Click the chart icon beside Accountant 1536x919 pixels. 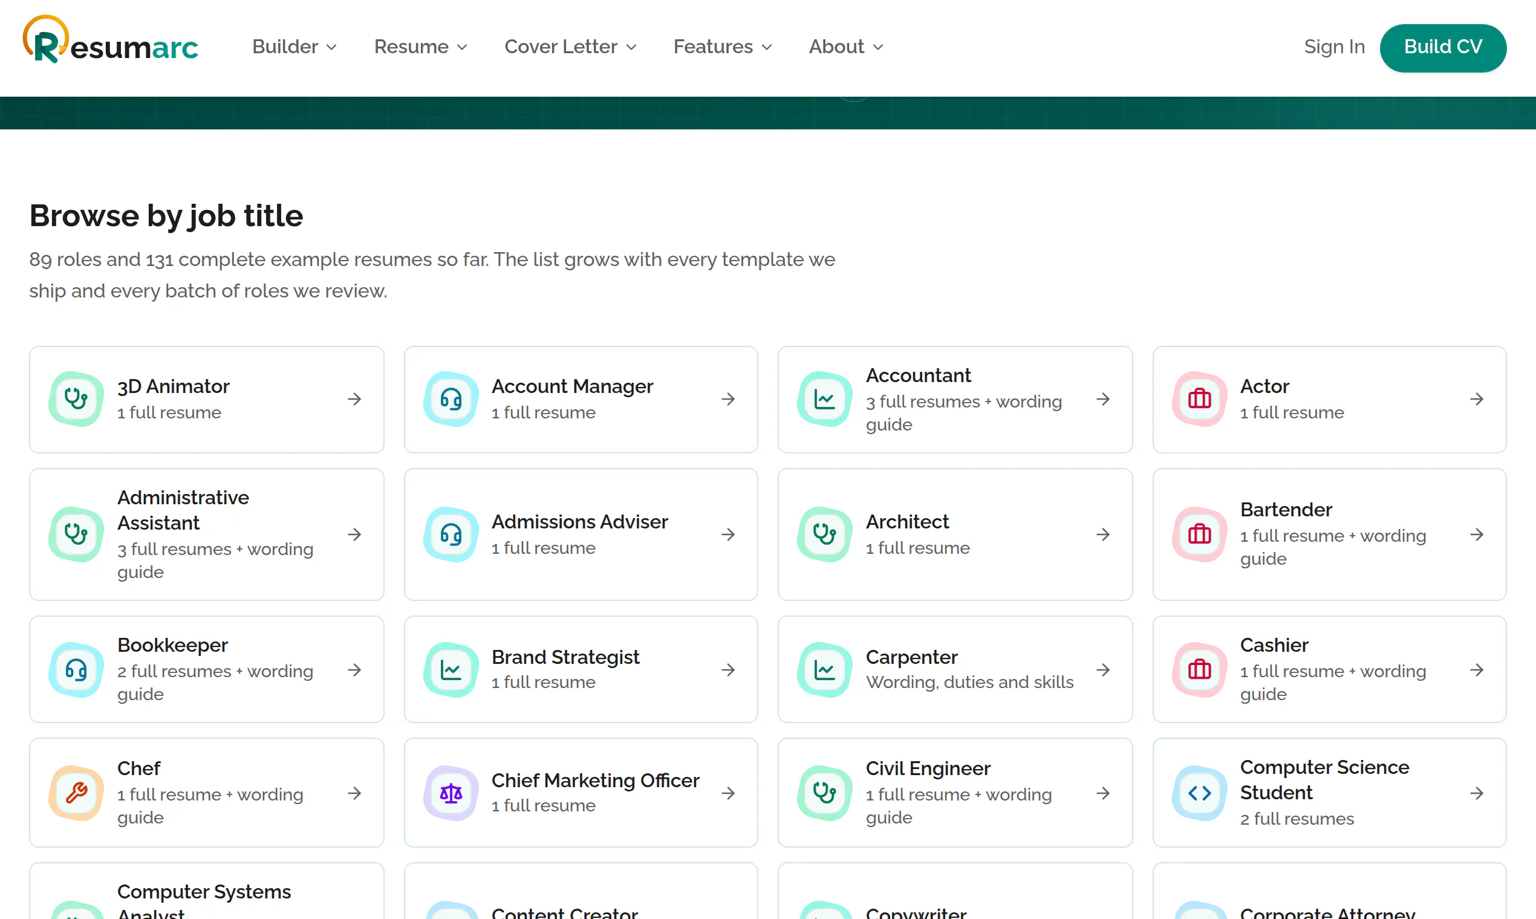(x=824, y=399)
